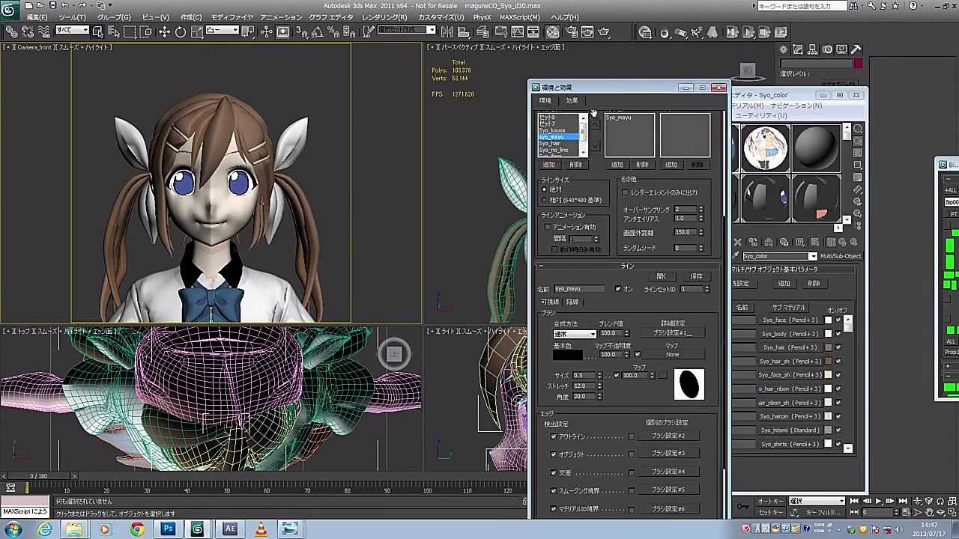The image size is (959, 539).
Task: Open VLC media player from taskbar
Action: tap(260, 529)
